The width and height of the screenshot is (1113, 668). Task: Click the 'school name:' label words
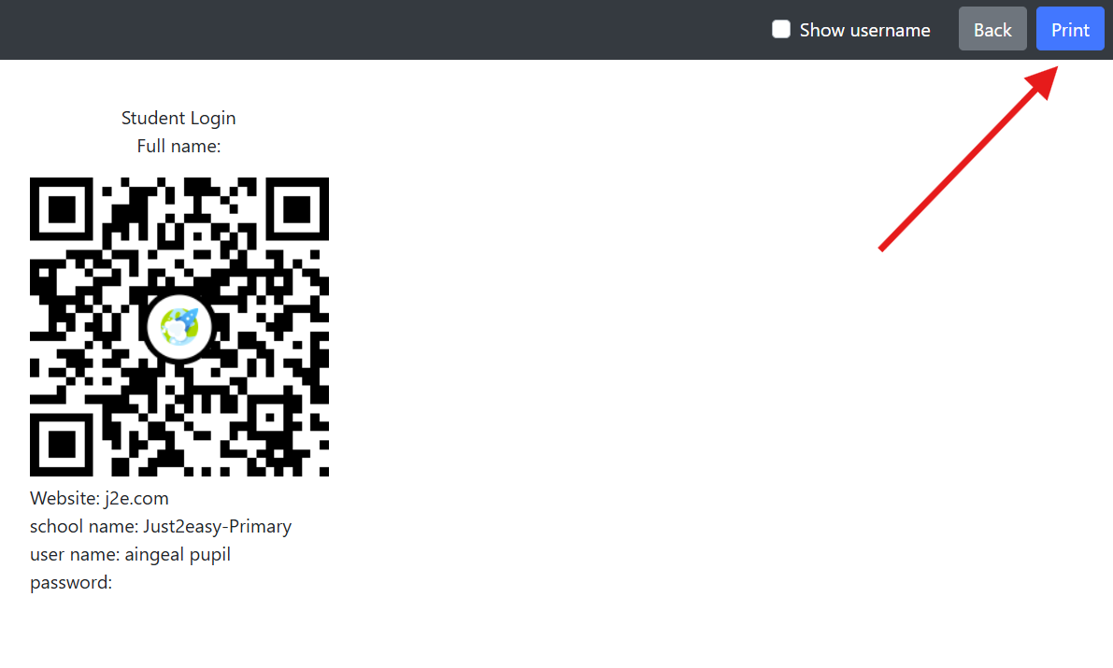pos(84,527)
